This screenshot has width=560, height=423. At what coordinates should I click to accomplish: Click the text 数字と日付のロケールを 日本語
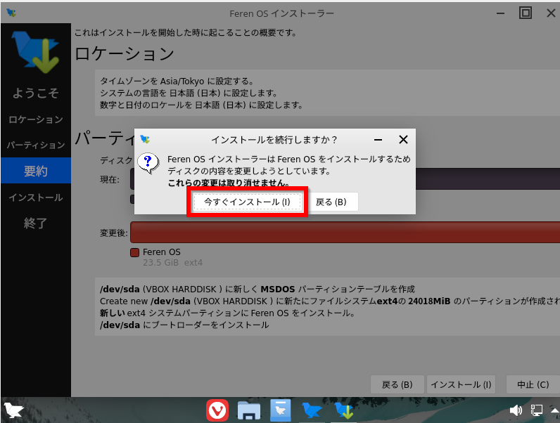tap(201, 105)
